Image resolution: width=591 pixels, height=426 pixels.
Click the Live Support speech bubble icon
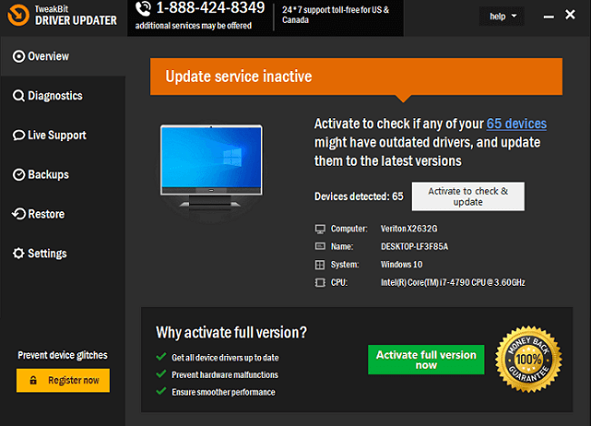18,135
